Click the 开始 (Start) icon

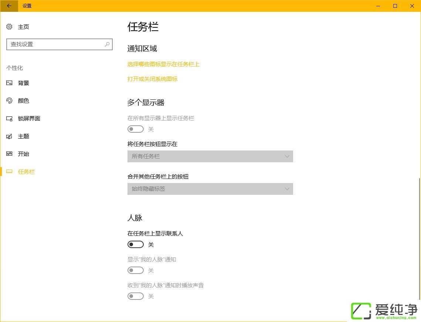pyautogui.click(x=9, y=154)
